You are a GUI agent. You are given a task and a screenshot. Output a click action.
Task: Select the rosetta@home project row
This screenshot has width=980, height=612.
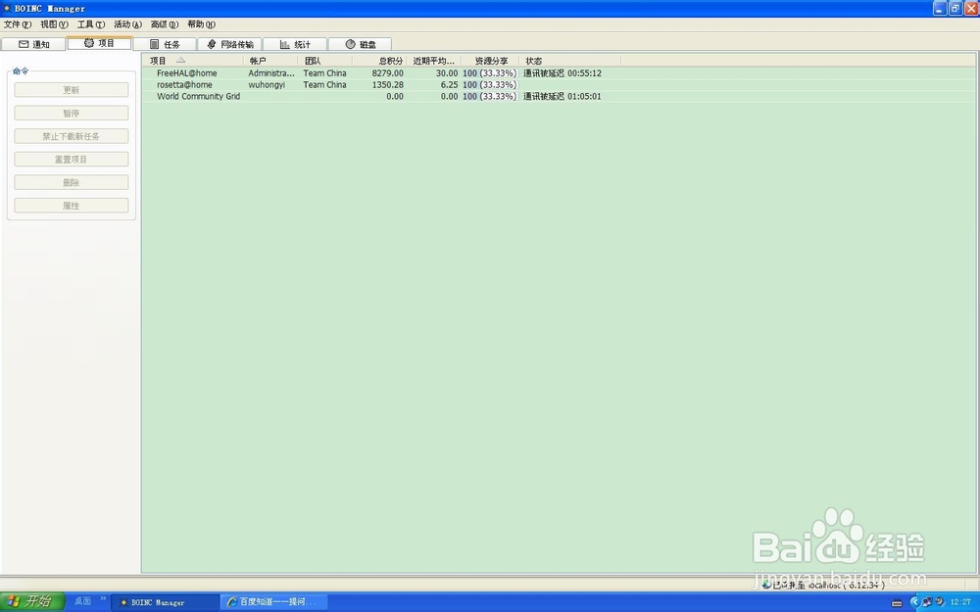(559, 85)
